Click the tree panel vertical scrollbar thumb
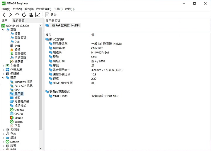The image size is (211, 151). point(40,78)
